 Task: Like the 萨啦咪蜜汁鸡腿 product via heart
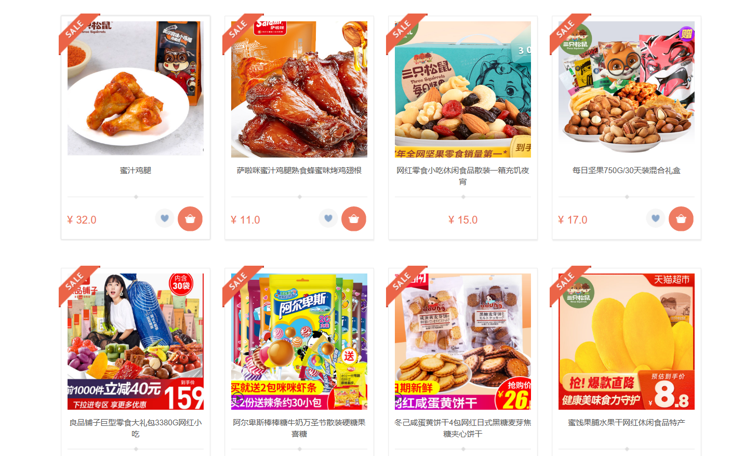tap(328, 218)
